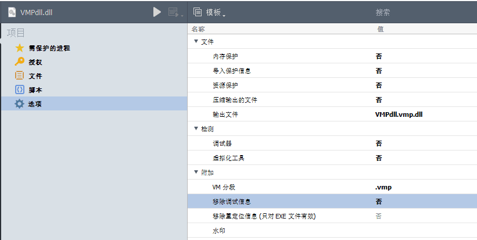Select the 调试器 detection row
The width and height of the screenshot is (477, 240).
(332, 144)
